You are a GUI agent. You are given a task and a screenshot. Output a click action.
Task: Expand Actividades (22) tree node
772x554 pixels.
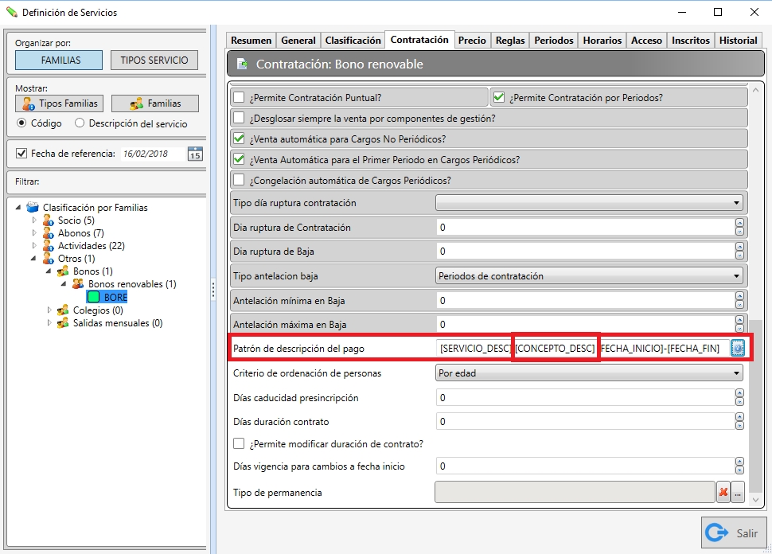34,246
